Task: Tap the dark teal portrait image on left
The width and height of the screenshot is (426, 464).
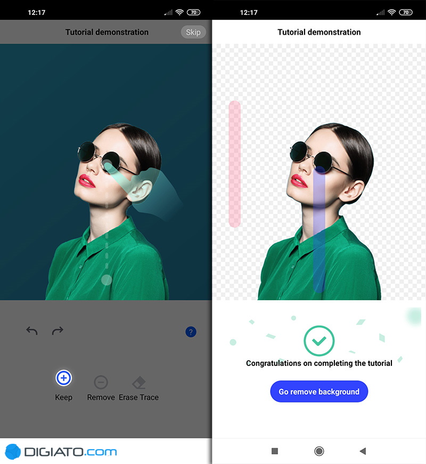Action: 106,172
